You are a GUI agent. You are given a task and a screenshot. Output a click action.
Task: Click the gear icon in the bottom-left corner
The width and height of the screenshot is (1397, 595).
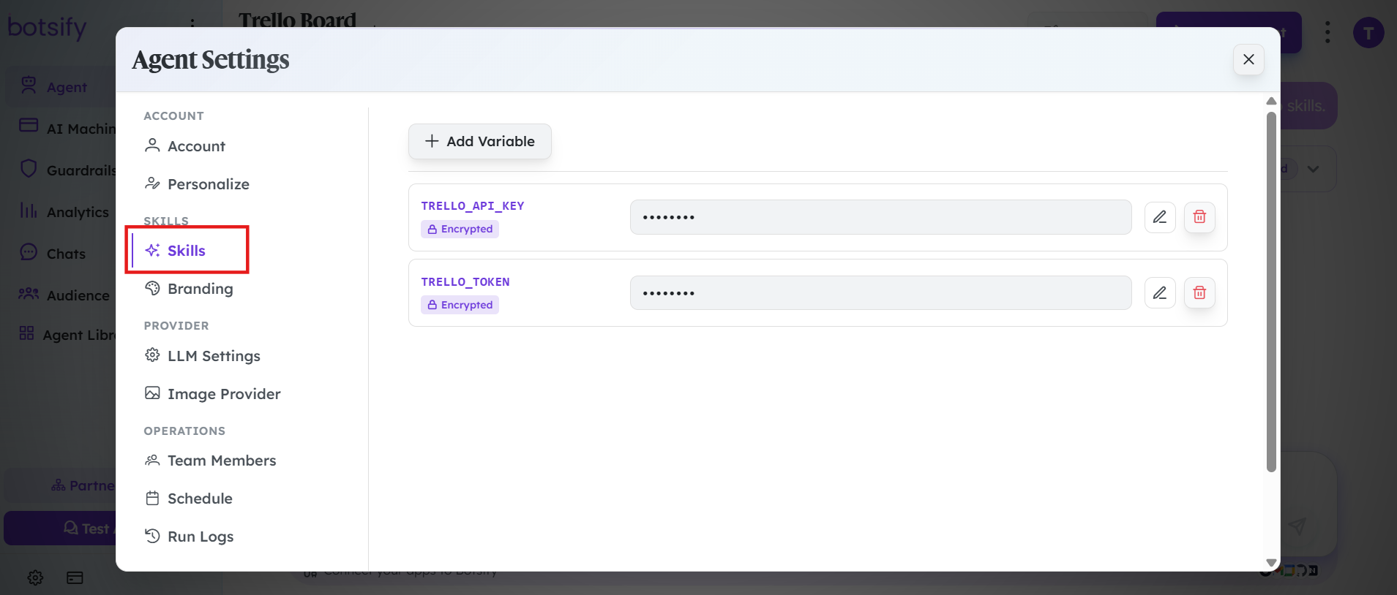pos(35,577)
